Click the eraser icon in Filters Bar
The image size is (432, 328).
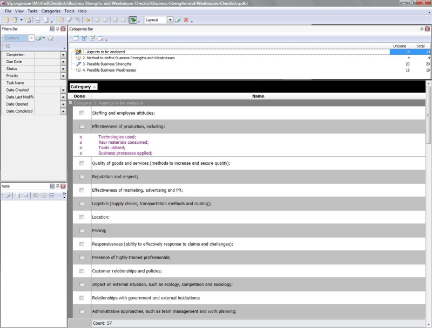51,38
